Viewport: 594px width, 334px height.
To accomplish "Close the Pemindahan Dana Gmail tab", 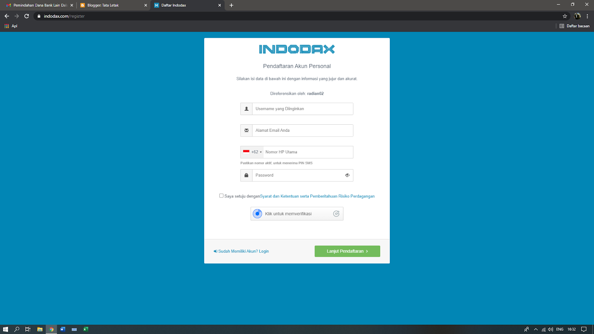I will click(x=72, y=5).
